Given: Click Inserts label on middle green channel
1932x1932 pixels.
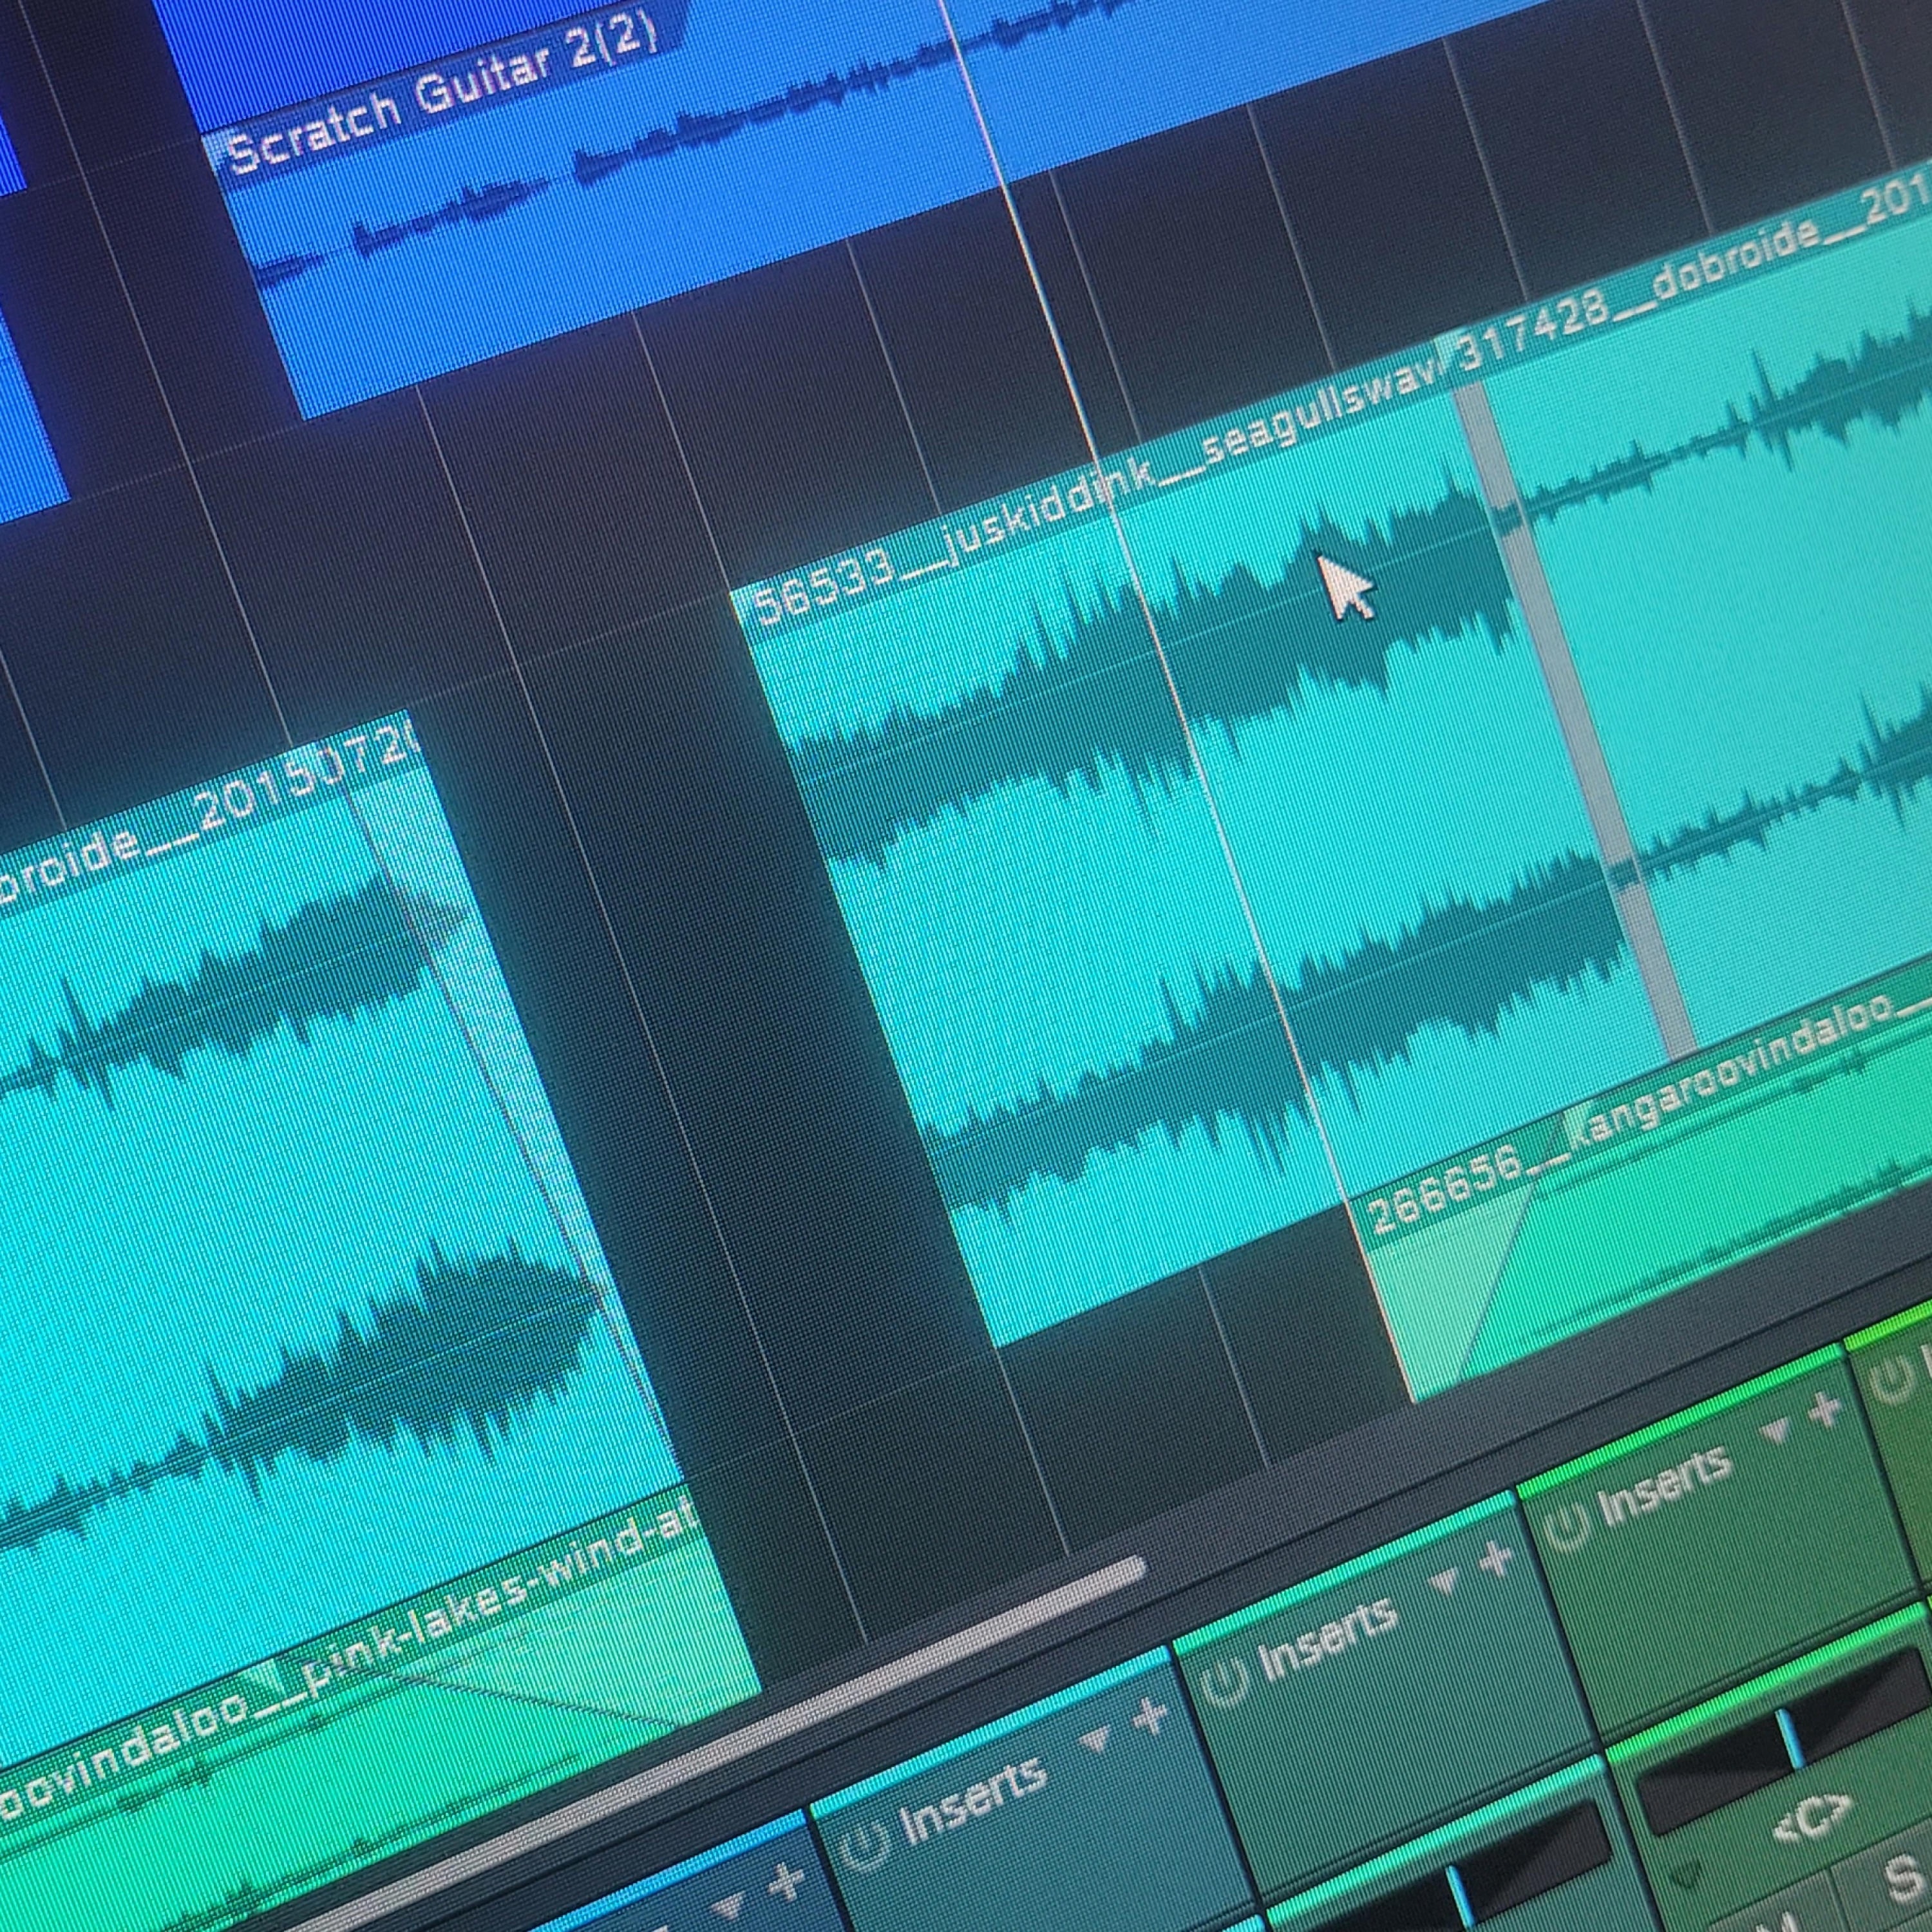Looking at the screenshot, I should pos(1327,1640).
